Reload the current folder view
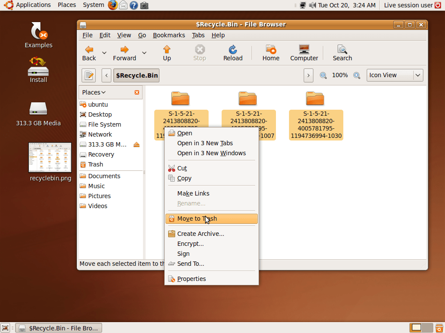The width and height of the screenshot is (445, 333). coord(232,53)
